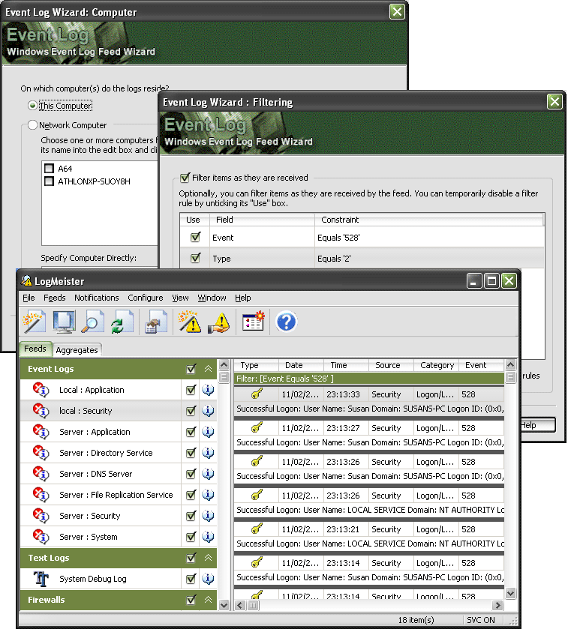
Task: Click the info icon for Server : Security
Action: pyautogui.click(x=208, y=516)
